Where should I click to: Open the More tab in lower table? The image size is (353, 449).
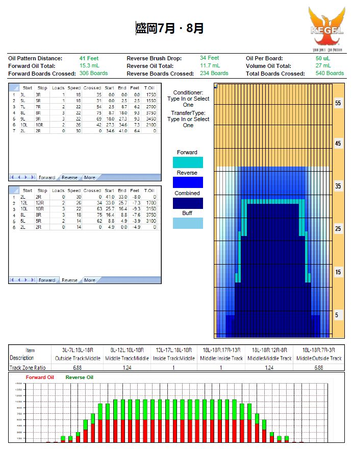pos(90,280)
